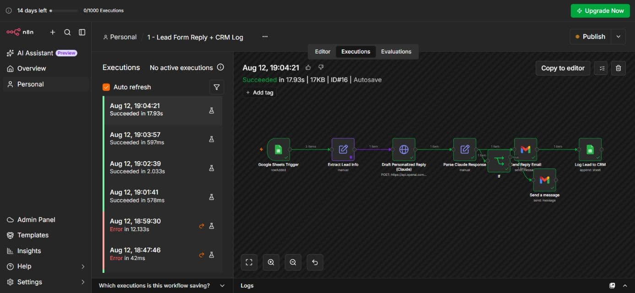The width and height of the screenshot is (635, 293).
Task: Expand the Logs panel with the chevron
Action: click(x=625, y=286)
